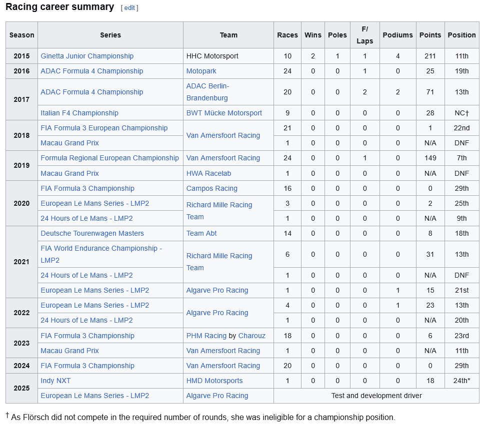Viewport: 484px width, 431px height.
Task: Select the Team column header
Action: tap(228, 35)
